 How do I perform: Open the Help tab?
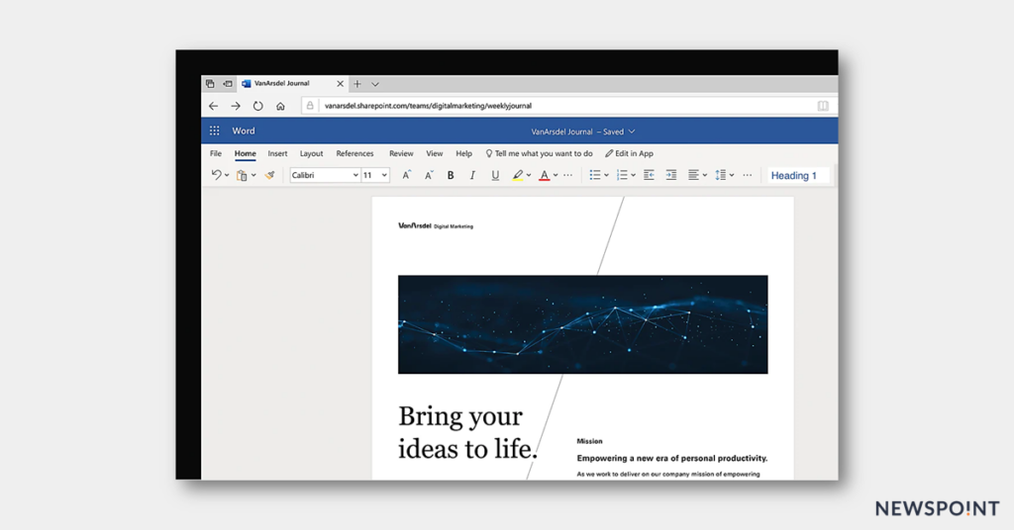(463, 153)
